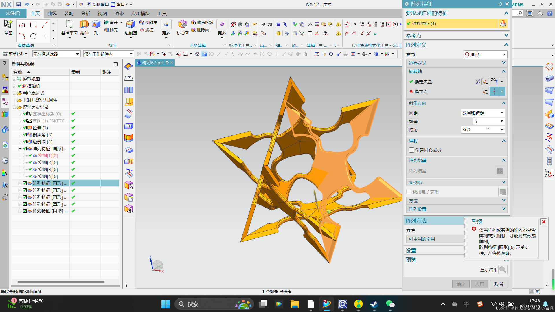Viewport: 555px width, 312px height.
Task: Open the spreadsheet icon next to 使用电子表格
Action: point(503,192)
